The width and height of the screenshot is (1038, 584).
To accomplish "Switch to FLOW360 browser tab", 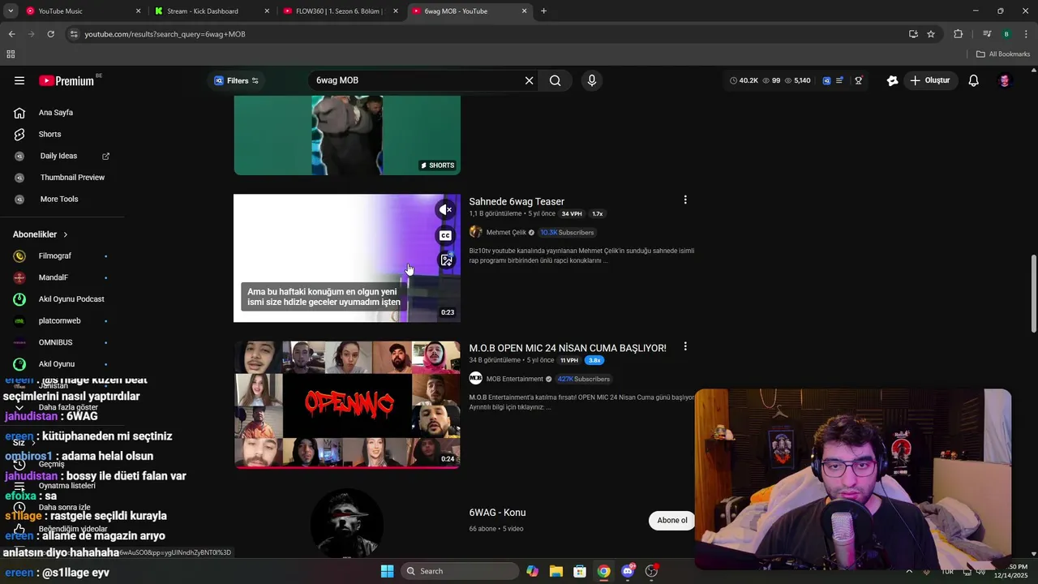I will click(341, 11).
